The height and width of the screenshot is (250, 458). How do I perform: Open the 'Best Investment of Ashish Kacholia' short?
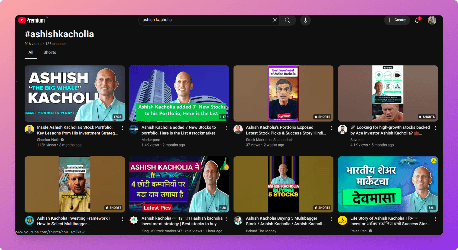coord(283,93)
